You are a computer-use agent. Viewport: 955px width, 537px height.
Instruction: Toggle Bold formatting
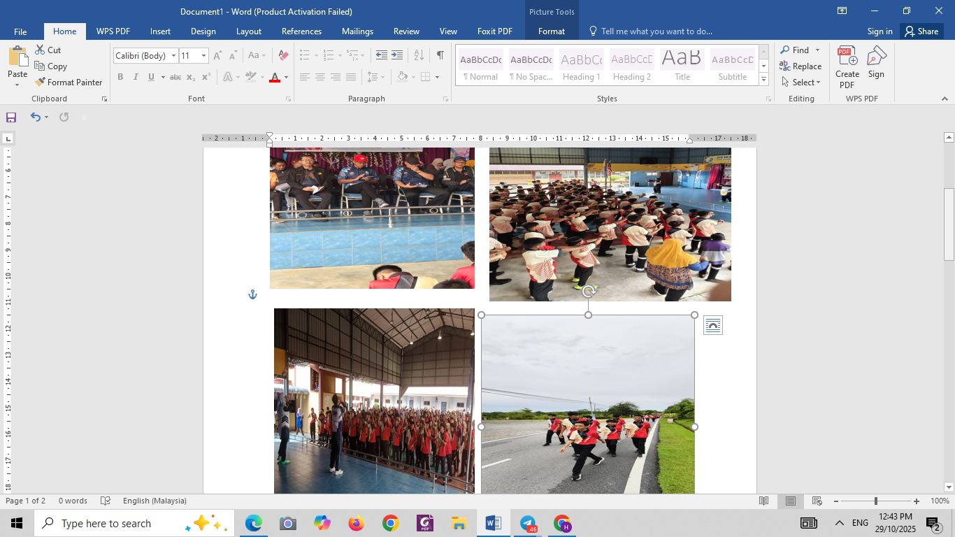pyautogui.click(x=120, y=77)
